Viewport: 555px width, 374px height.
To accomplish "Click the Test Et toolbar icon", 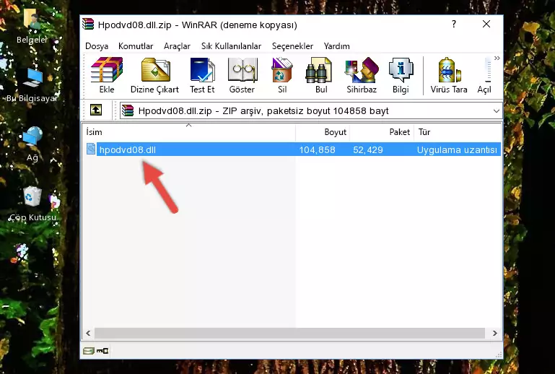I will tap(202, 75).
